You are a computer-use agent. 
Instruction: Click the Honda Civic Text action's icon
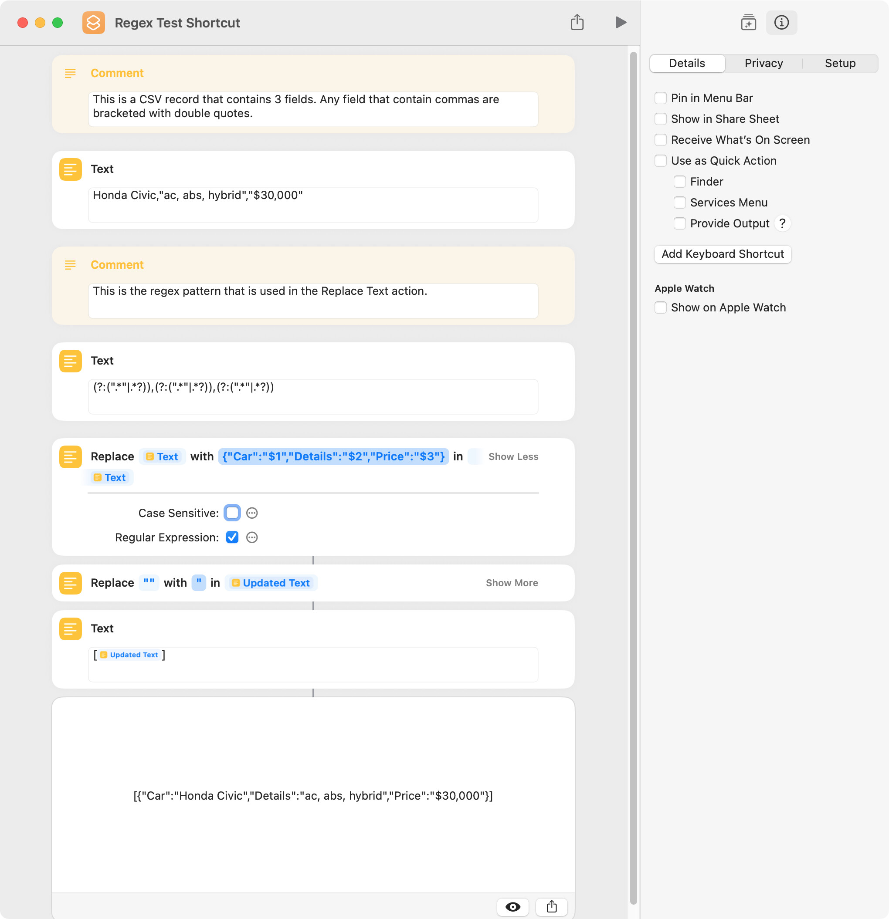click(70, 169)
